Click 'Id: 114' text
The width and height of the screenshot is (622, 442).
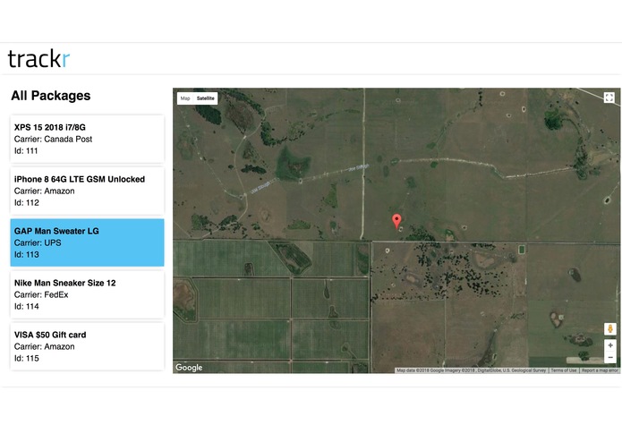27,306
